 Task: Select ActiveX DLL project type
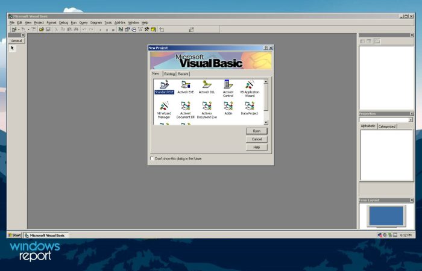[207, 87]
